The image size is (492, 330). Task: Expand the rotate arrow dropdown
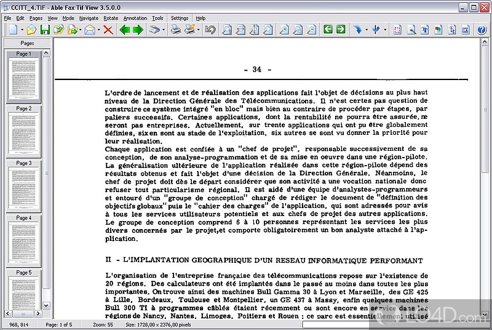point(367,30)
